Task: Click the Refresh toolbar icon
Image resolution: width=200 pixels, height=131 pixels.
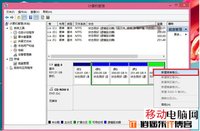Action: (42, 17)
